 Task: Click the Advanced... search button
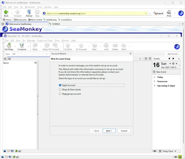click(173, 54)
